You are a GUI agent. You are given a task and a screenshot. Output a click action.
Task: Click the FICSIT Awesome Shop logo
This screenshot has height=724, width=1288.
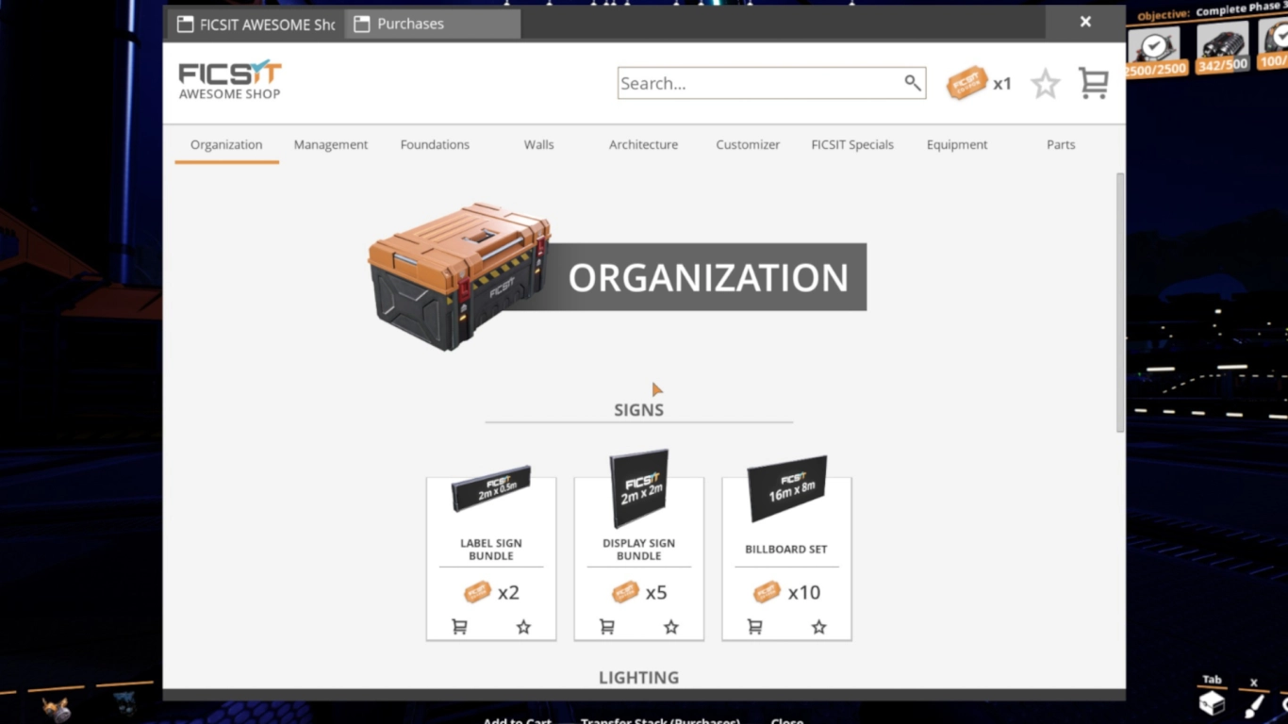point(230,80)
